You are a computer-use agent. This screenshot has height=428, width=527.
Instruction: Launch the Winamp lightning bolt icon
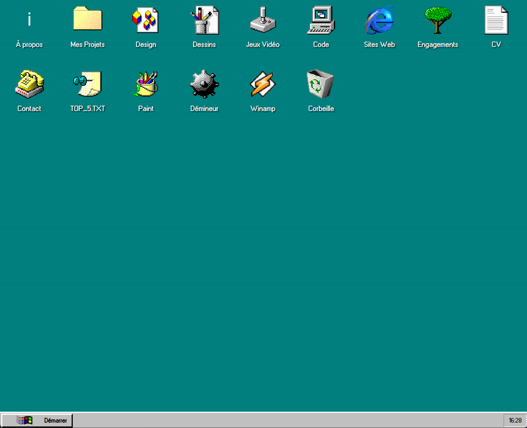click(263, 84)
